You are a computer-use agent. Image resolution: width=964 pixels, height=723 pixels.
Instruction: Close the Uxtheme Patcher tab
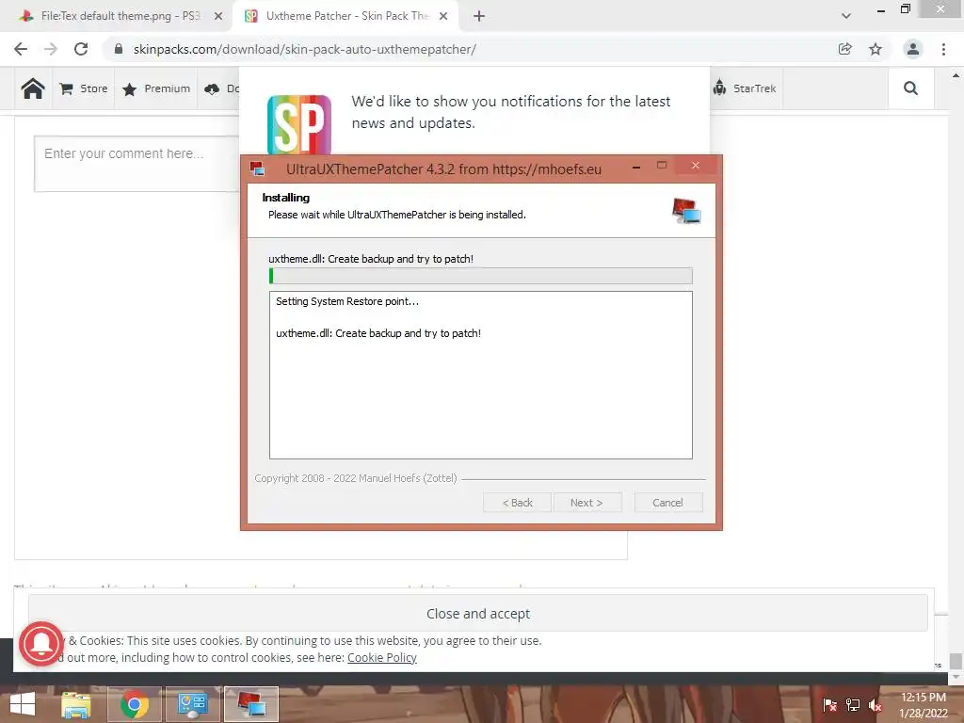point(443,16)
